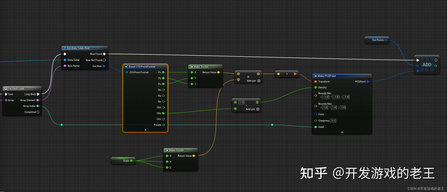The image size is (447, 192).
Task: Collapse the Make PCGPoint node via its chevron
Action: tap(342, 132)
